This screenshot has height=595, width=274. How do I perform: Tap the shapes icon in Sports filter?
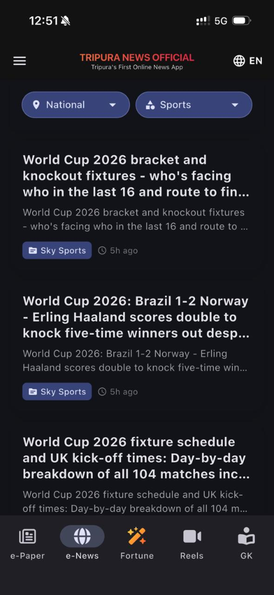tap(150, 105)
